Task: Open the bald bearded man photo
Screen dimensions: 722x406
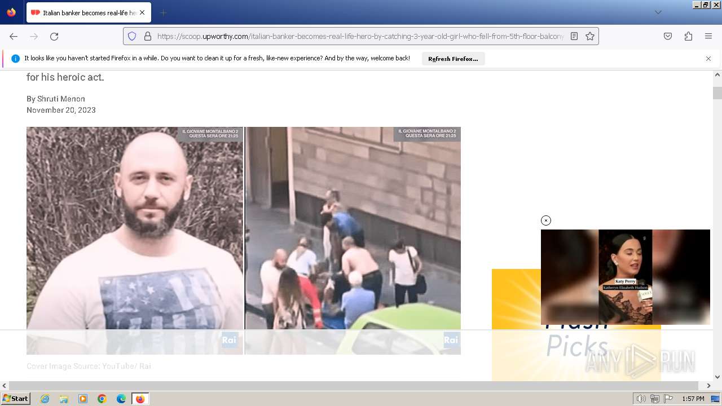Action: [x=135, y=240]
